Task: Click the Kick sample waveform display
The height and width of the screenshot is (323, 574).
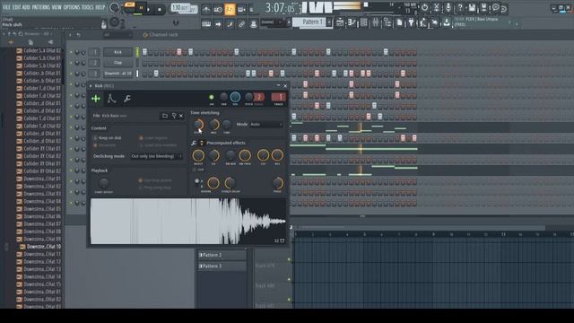Action: pos(187,222)
